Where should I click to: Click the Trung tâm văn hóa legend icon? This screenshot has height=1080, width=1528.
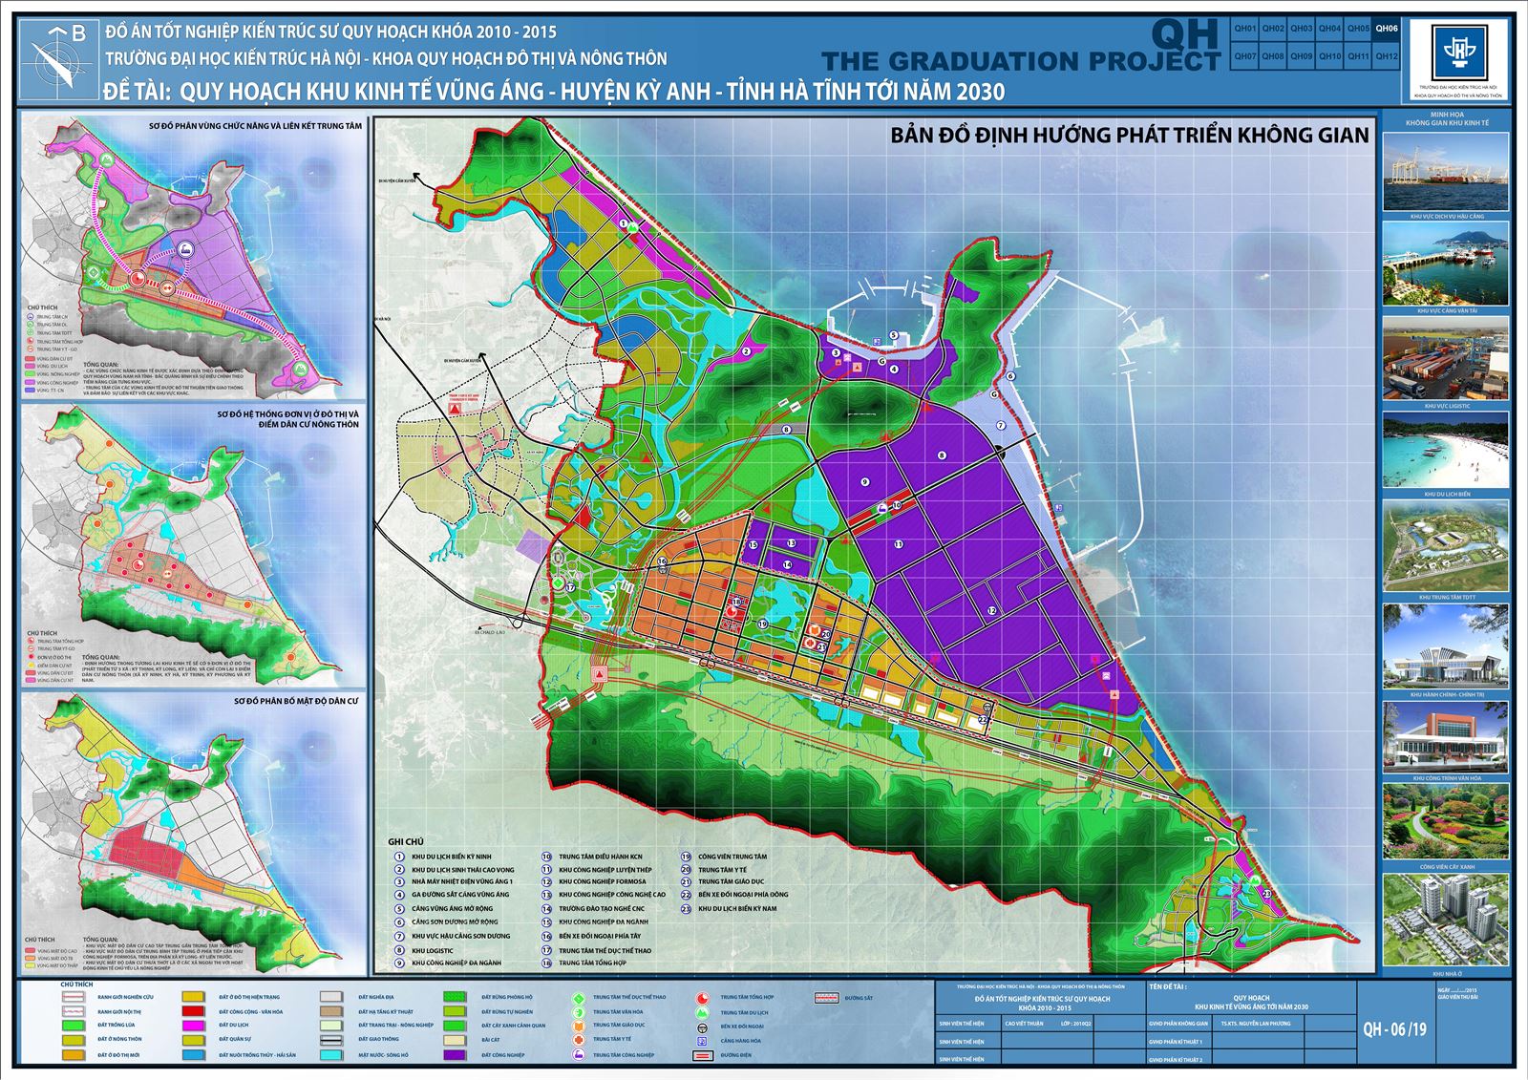[x=578, y=1012]
